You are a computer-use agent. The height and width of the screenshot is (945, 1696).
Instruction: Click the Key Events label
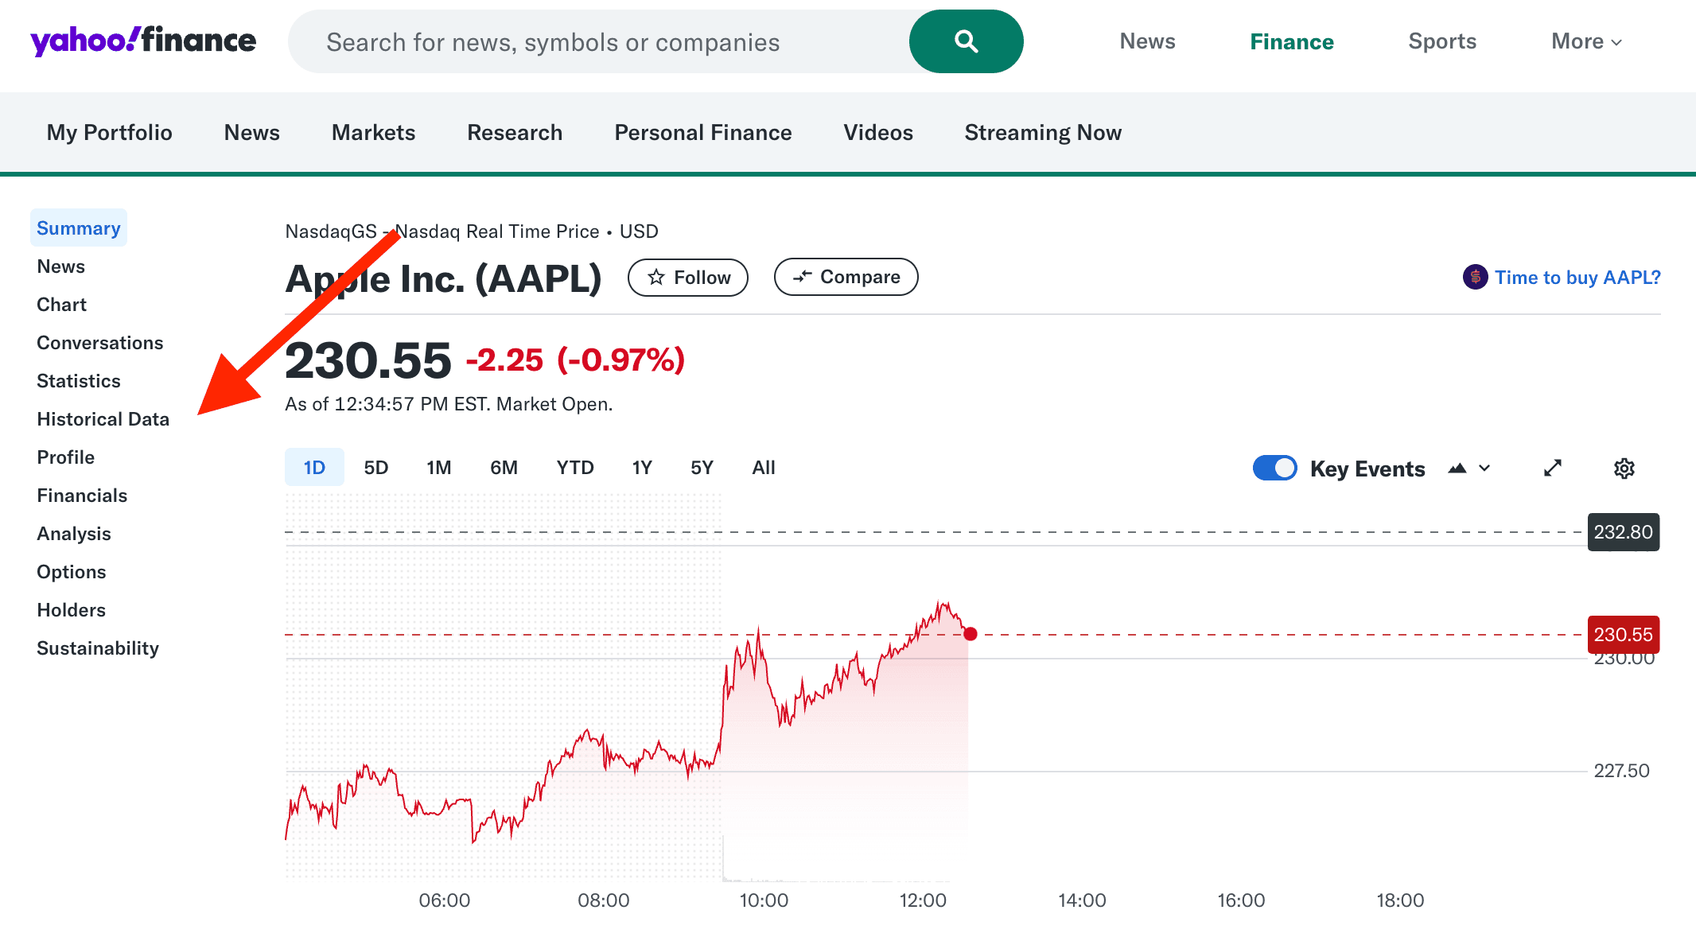[1367, 469]
